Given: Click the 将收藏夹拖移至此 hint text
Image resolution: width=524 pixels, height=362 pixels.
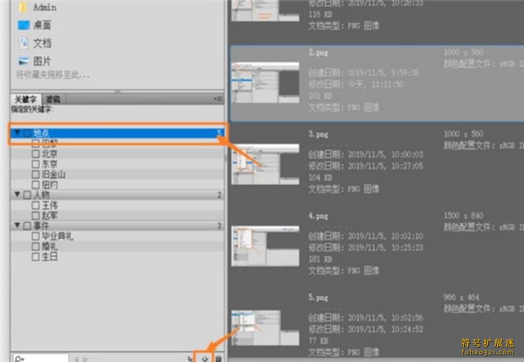Looking at the screenshot, I should coord(53,74).
